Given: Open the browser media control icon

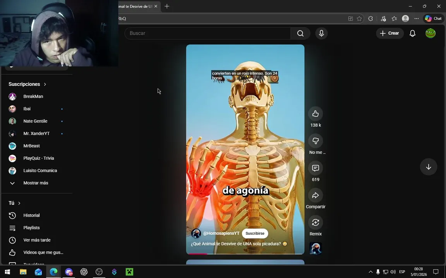Looking at the screenshot, I should (x=383, y=19).
